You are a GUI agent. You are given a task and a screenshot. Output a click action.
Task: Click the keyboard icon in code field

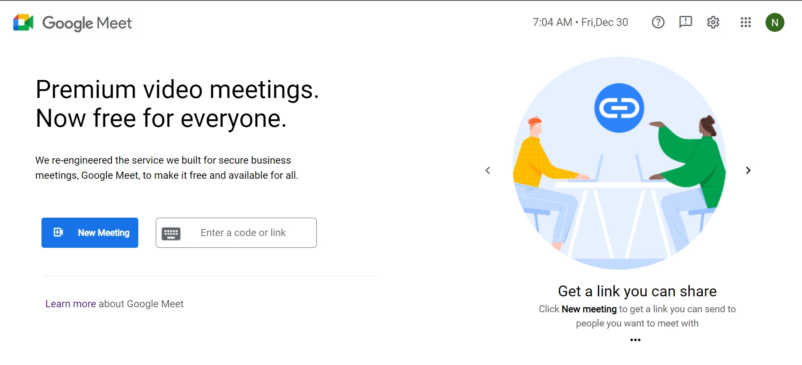[171, 233]
